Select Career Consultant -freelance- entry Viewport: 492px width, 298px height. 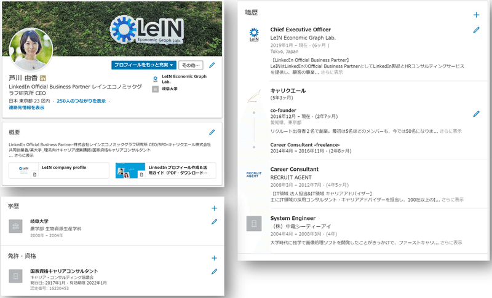(305, 145)
